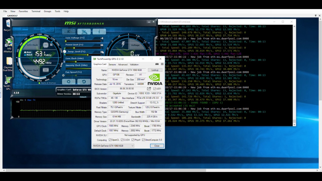Open the Afterburner information 'i' button
The image size is (322, 181).
point(99,31)
